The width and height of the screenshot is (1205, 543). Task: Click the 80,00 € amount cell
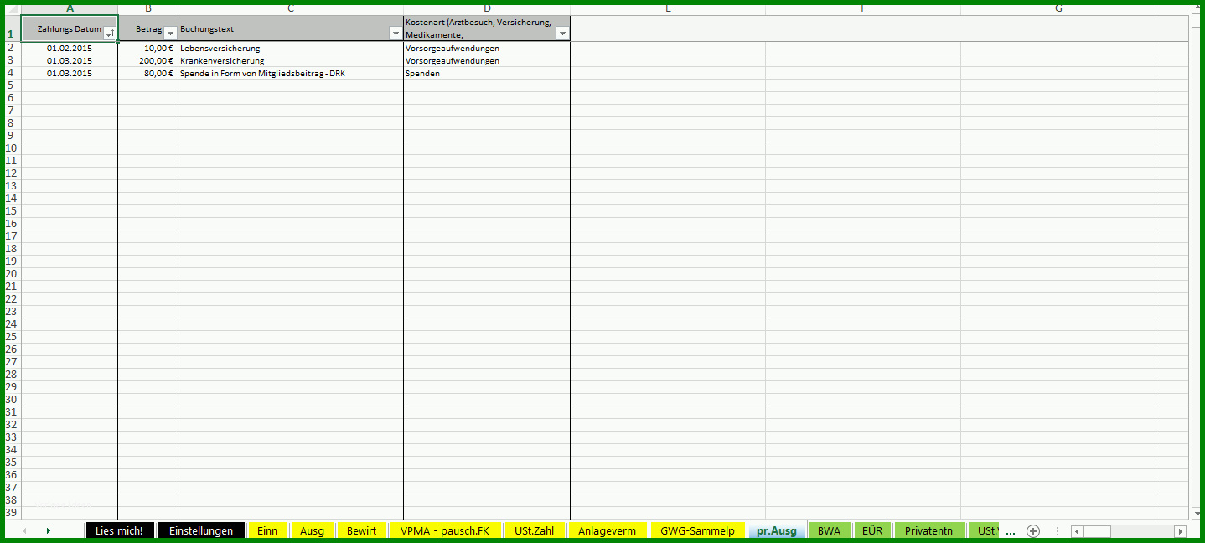(148, 73)
